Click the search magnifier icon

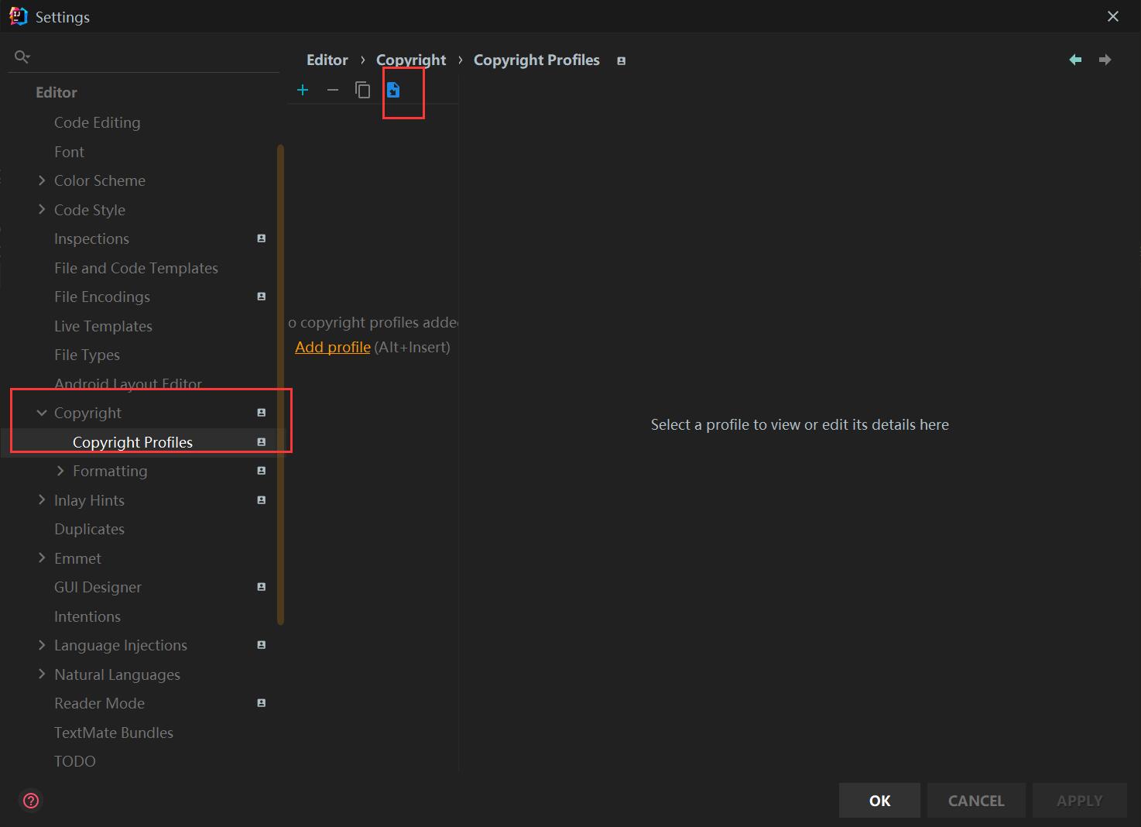(22, 57)
